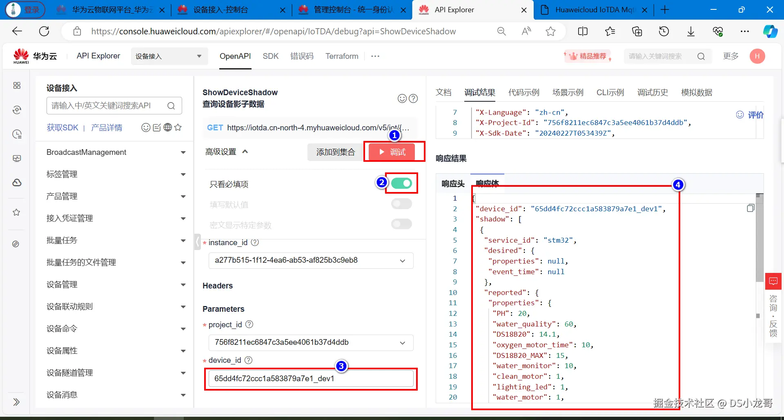The width and height of the screenshot is (784, 420).
Task: Open the browser collections icon
Action: 637,31
